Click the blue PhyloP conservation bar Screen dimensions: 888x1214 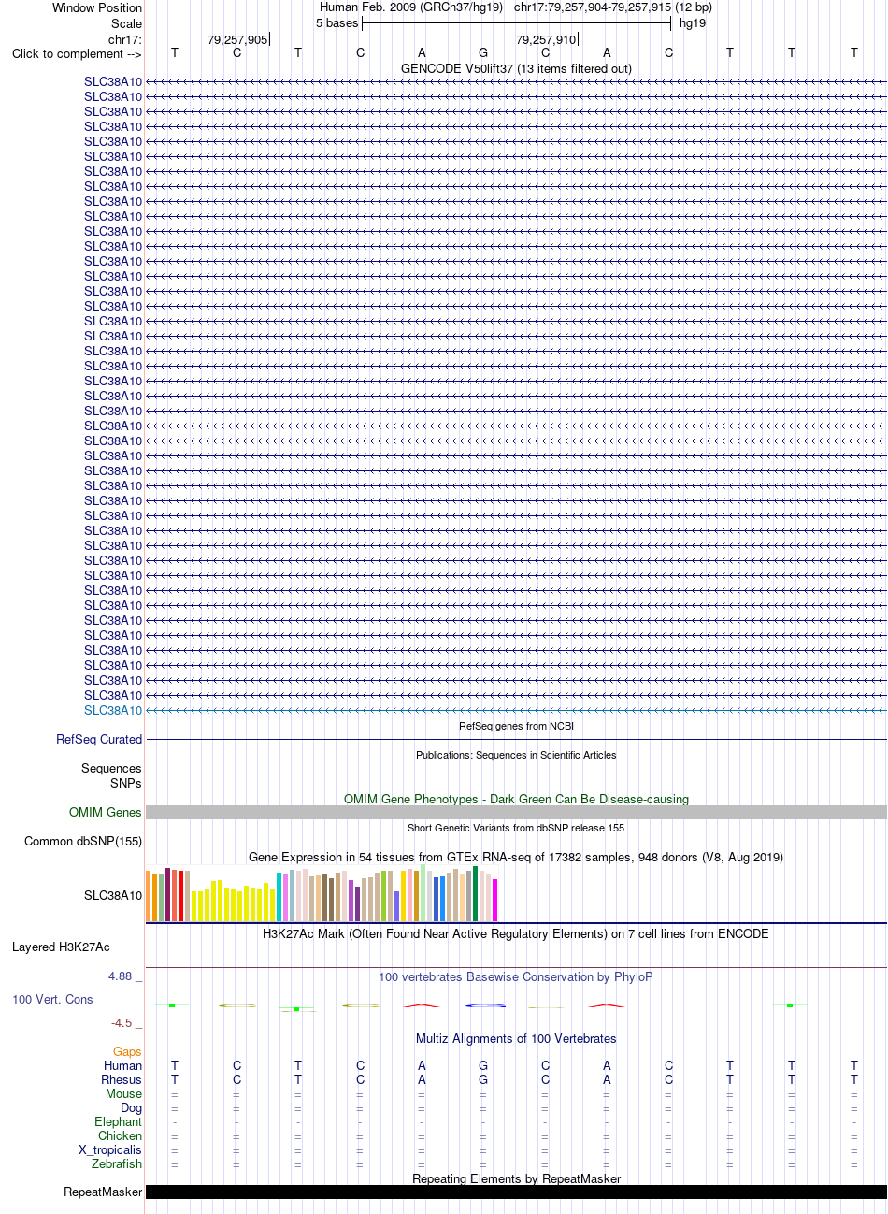(485, 1005)
